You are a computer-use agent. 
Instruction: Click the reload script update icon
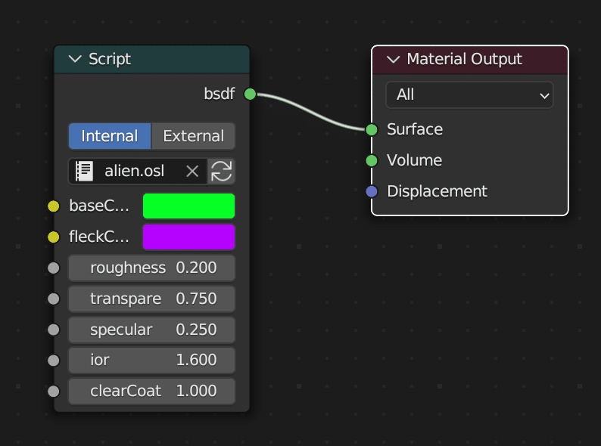point(222,172)
